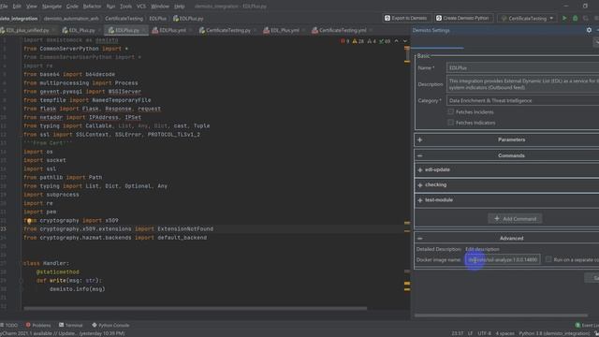Open the VCS menu
The width and height of the screenshot is (599, 337).
click(141, 7)
